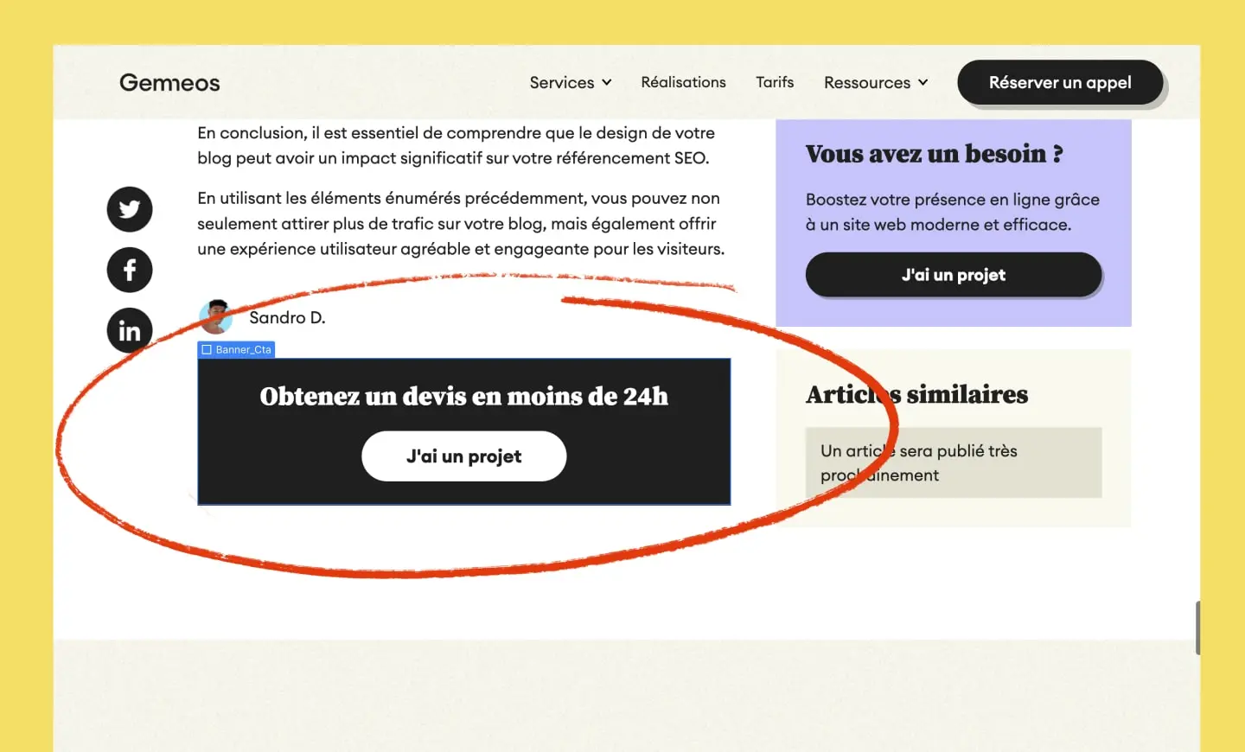Click the Obtenez un devis en moins de 24h heading
The width and height of the screenshot is (1245, 752).
(x=463, y=396)
